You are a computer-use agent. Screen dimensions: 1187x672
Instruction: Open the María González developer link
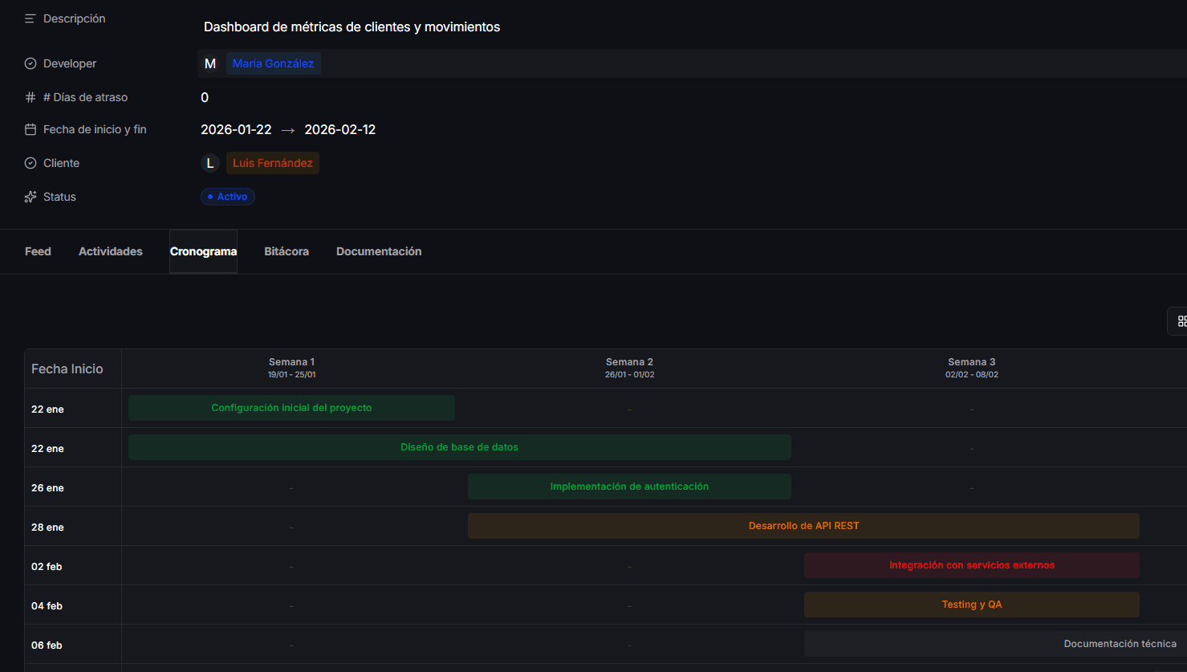(x=273, y=63)
